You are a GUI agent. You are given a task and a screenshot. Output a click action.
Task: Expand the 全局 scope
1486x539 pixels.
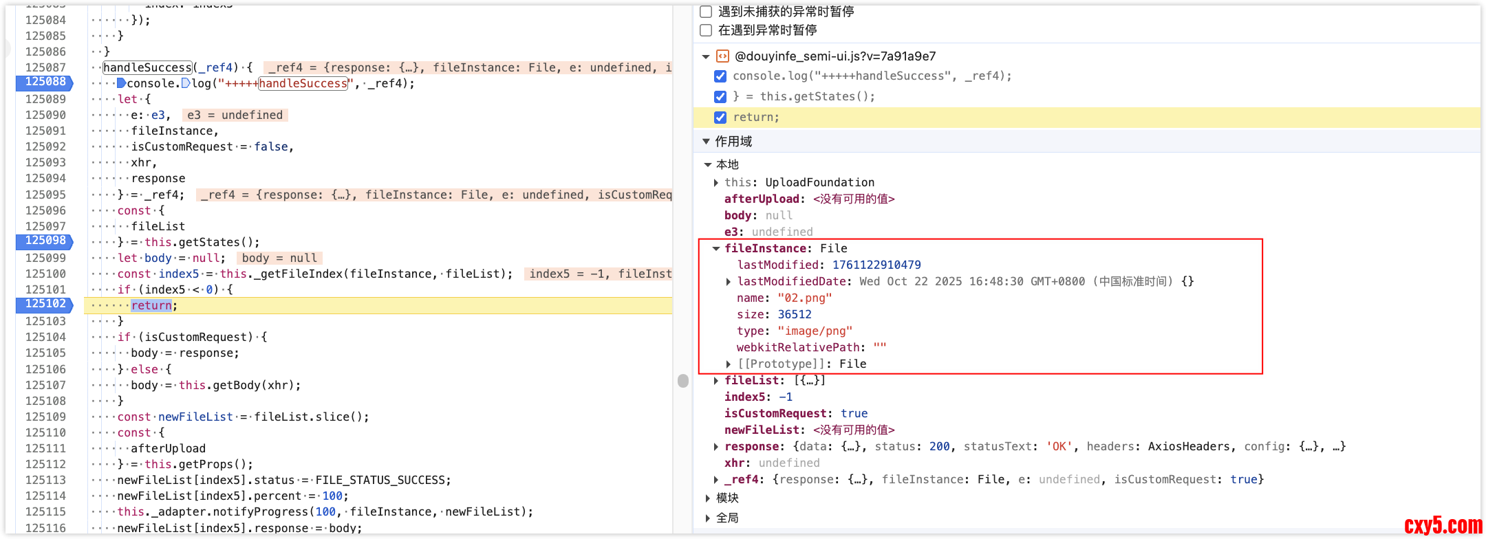pyautogui.click(x=708, y=518)
